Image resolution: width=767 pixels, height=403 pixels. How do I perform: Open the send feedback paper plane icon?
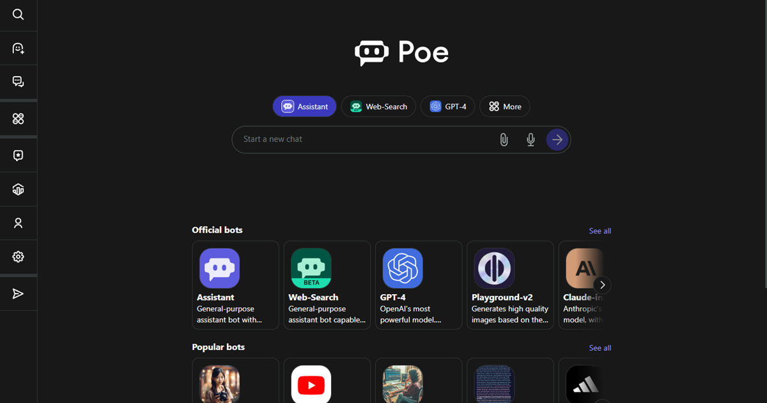click(19, 293)
